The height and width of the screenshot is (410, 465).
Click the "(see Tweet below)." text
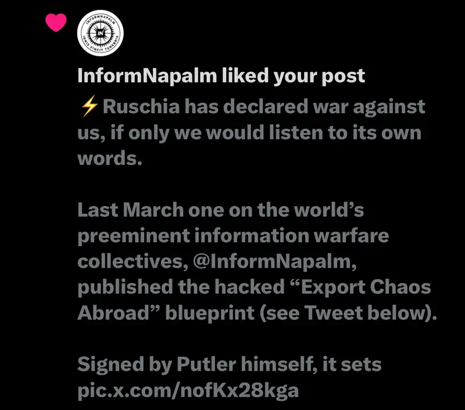click(347, 314)
